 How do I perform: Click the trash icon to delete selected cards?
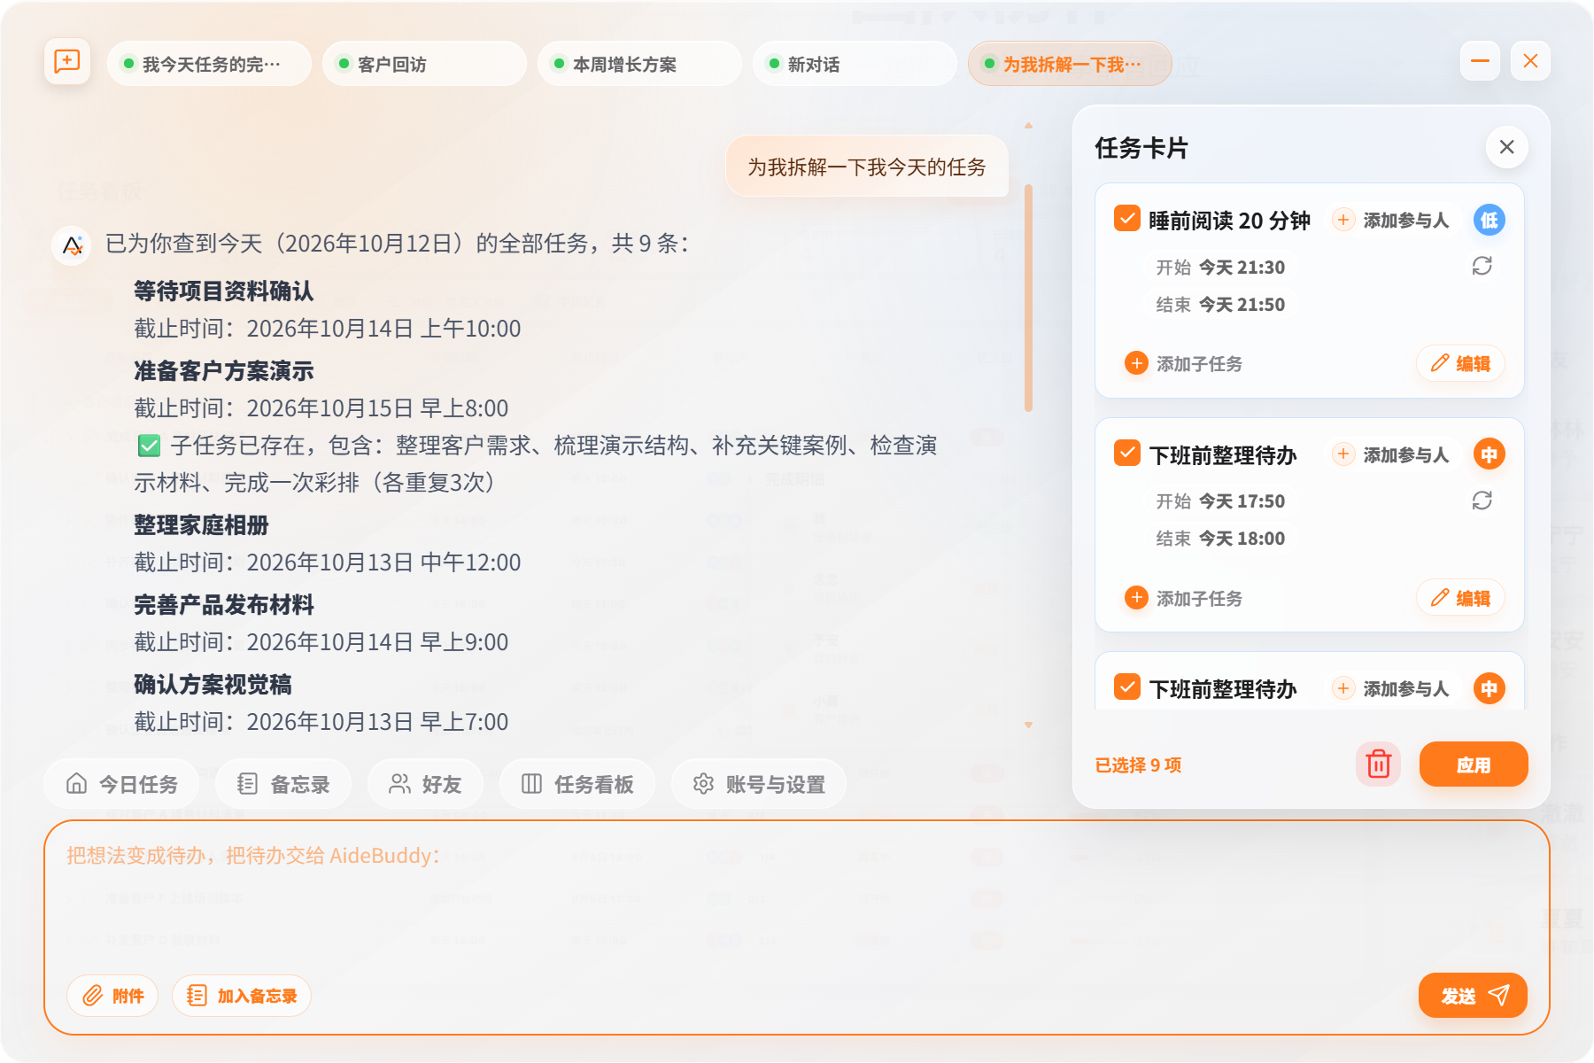pos(1378,764)
